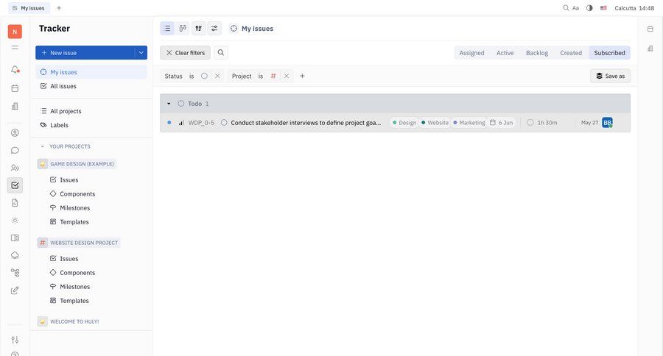The height and width of the screenshot is (356, 663).
Task: Collapse the YOUR PROJECTS section
Action: click(x=42, y=146)
